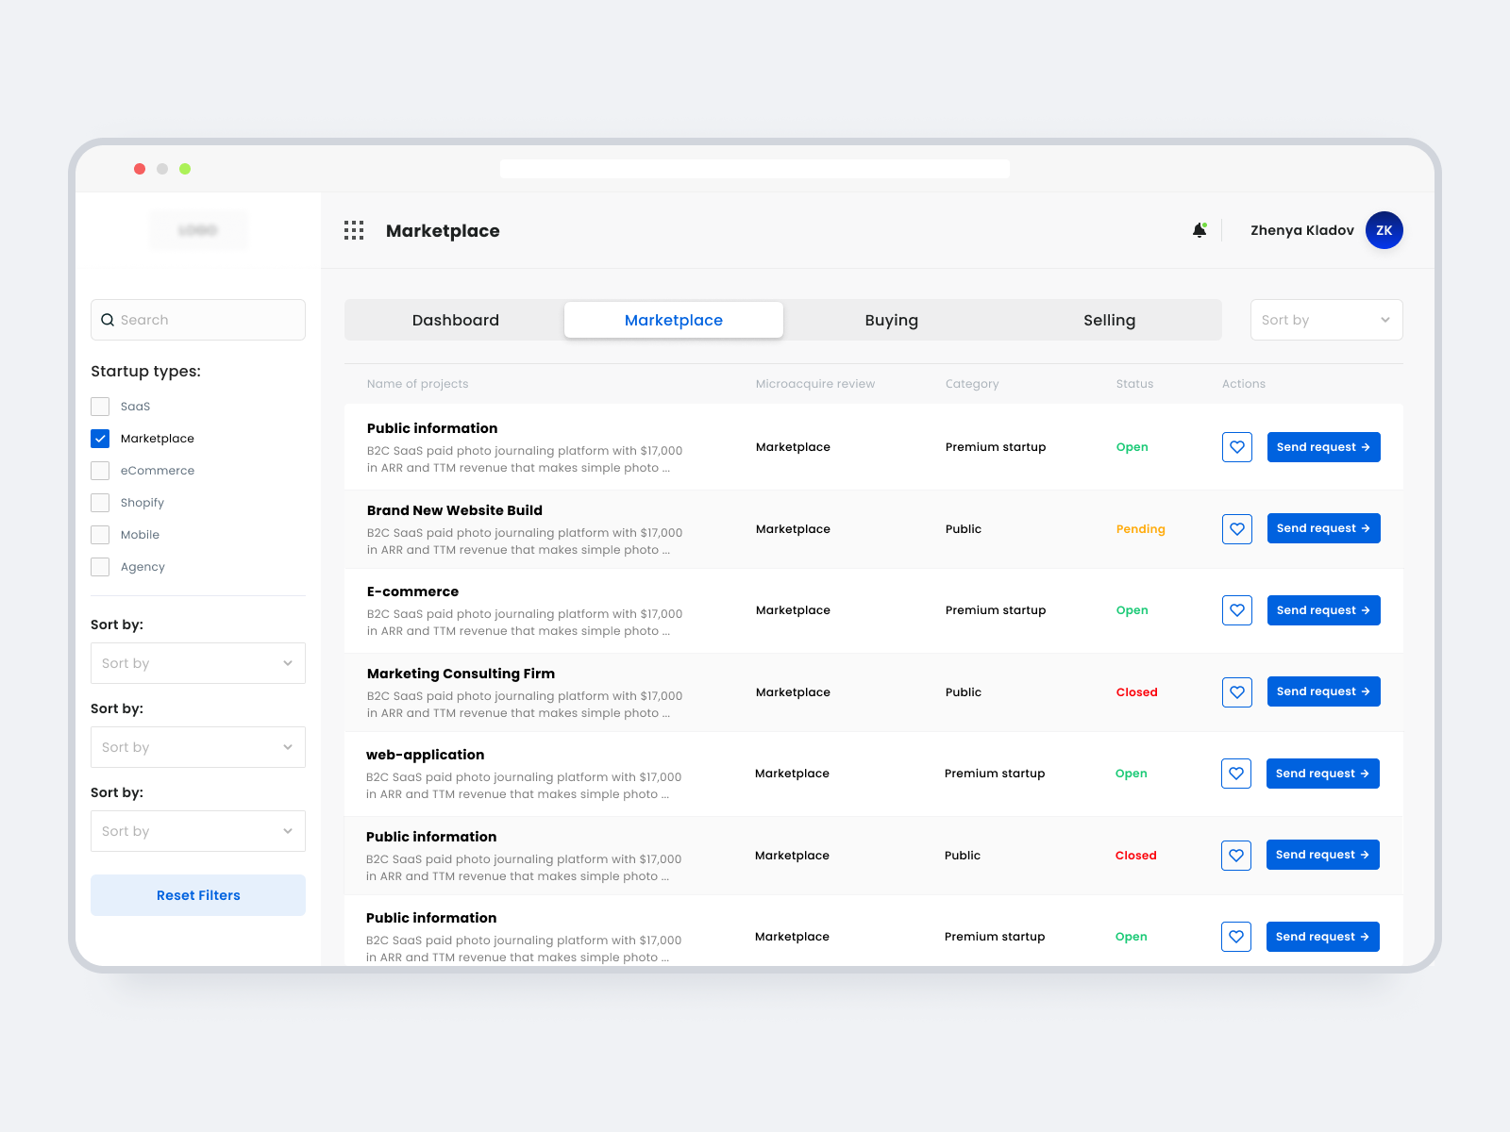Click Reset Filters button

tap(198, 895)
